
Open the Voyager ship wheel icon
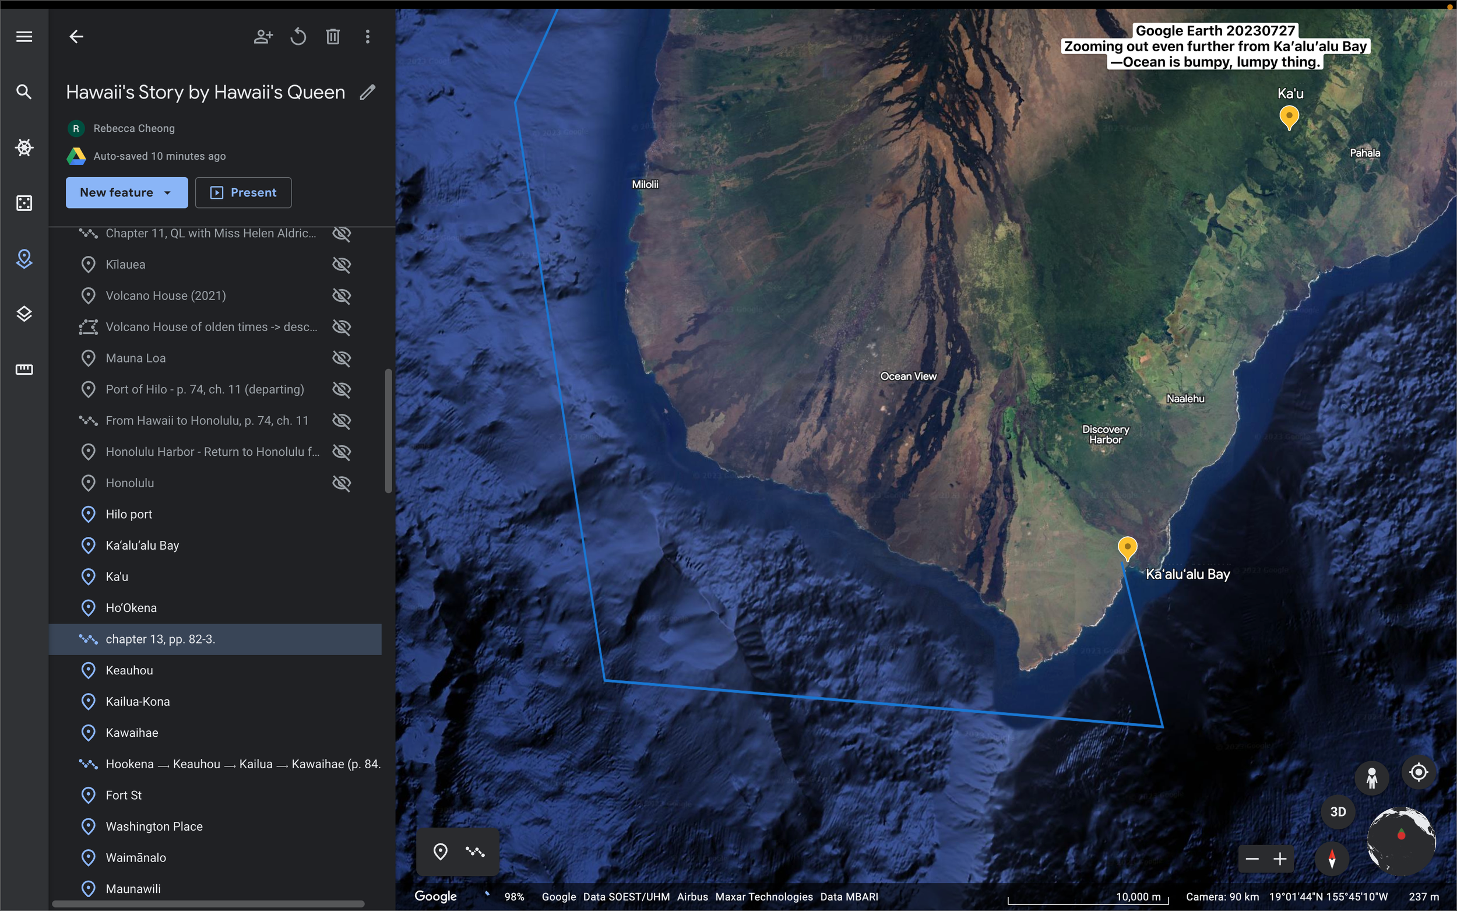[24, 147]
